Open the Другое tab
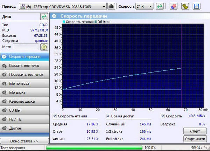 click(x=24, y=128)
